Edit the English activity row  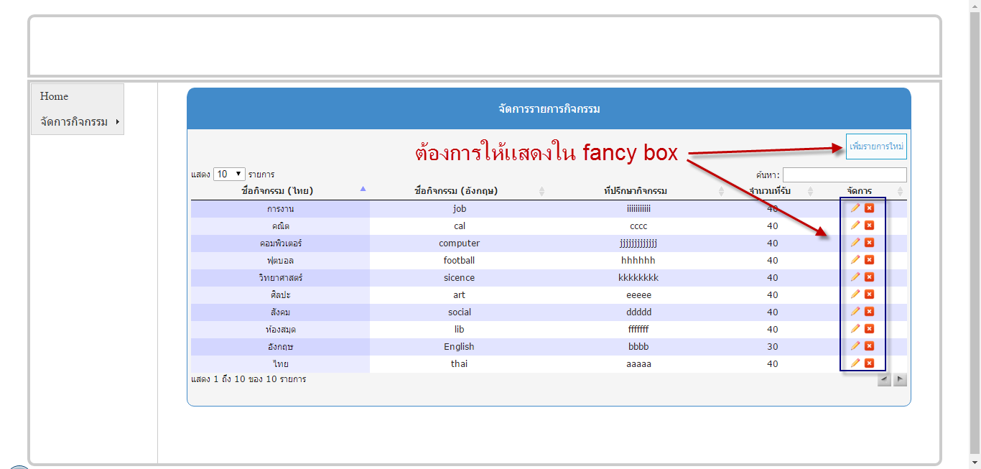click(855, 346)
